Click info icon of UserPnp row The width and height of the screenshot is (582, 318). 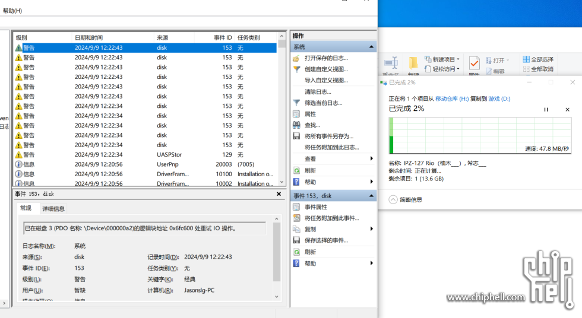pos(18,164)
